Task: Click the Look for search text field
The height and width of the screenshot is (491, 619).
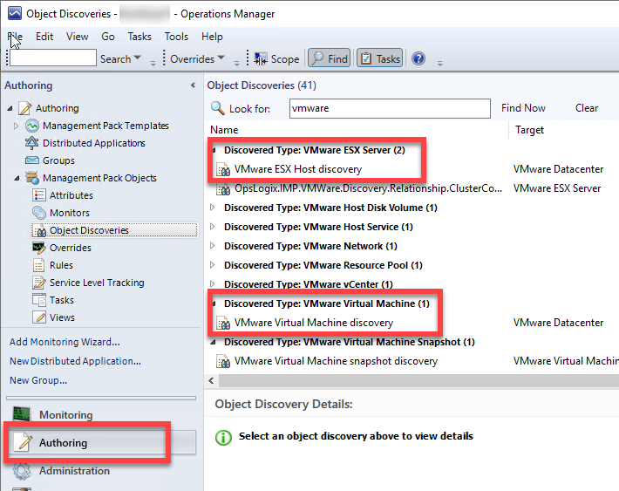Action: point(390,108)
